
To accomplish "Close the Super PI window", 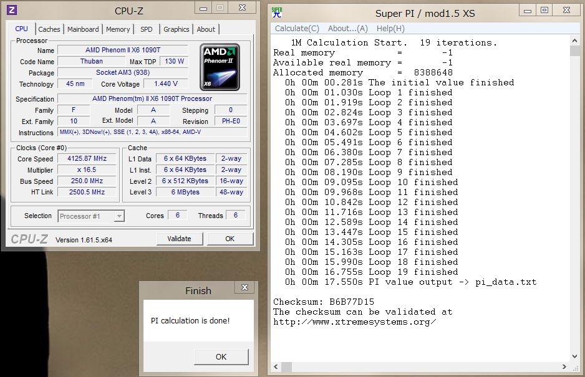I will pyautogui.click(x=566, y=11).
